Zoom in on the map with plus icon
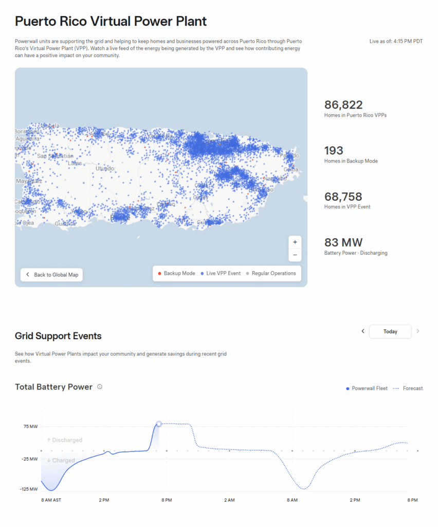This screenshot has width=438, height=527. pos(295,242)
